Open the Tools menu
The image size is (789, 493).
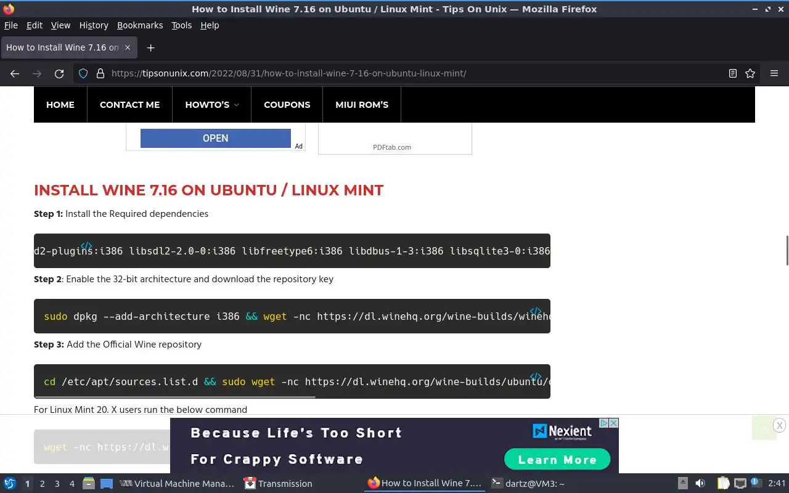coord(182,25)
